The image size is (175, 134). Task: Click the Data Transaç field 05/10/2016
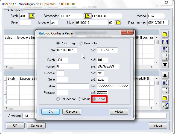click(158, 23)
